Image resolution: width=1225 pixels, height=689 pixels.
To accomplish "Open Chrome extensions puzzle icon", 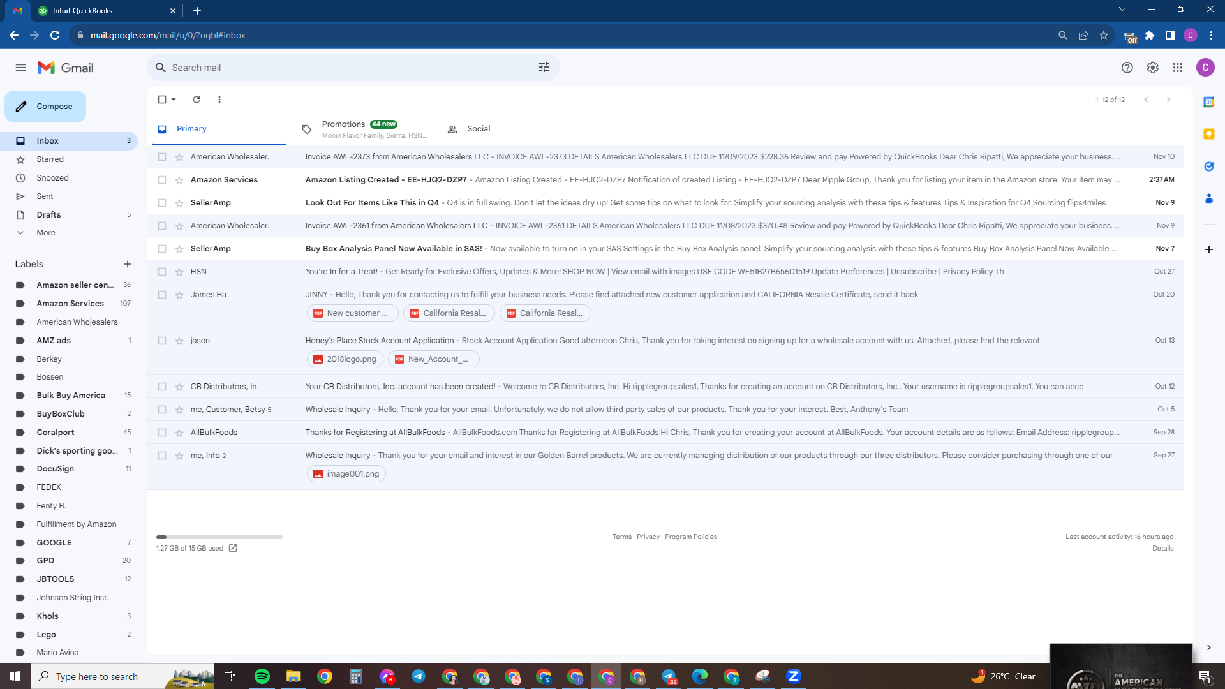I will tap(1150, 35).
